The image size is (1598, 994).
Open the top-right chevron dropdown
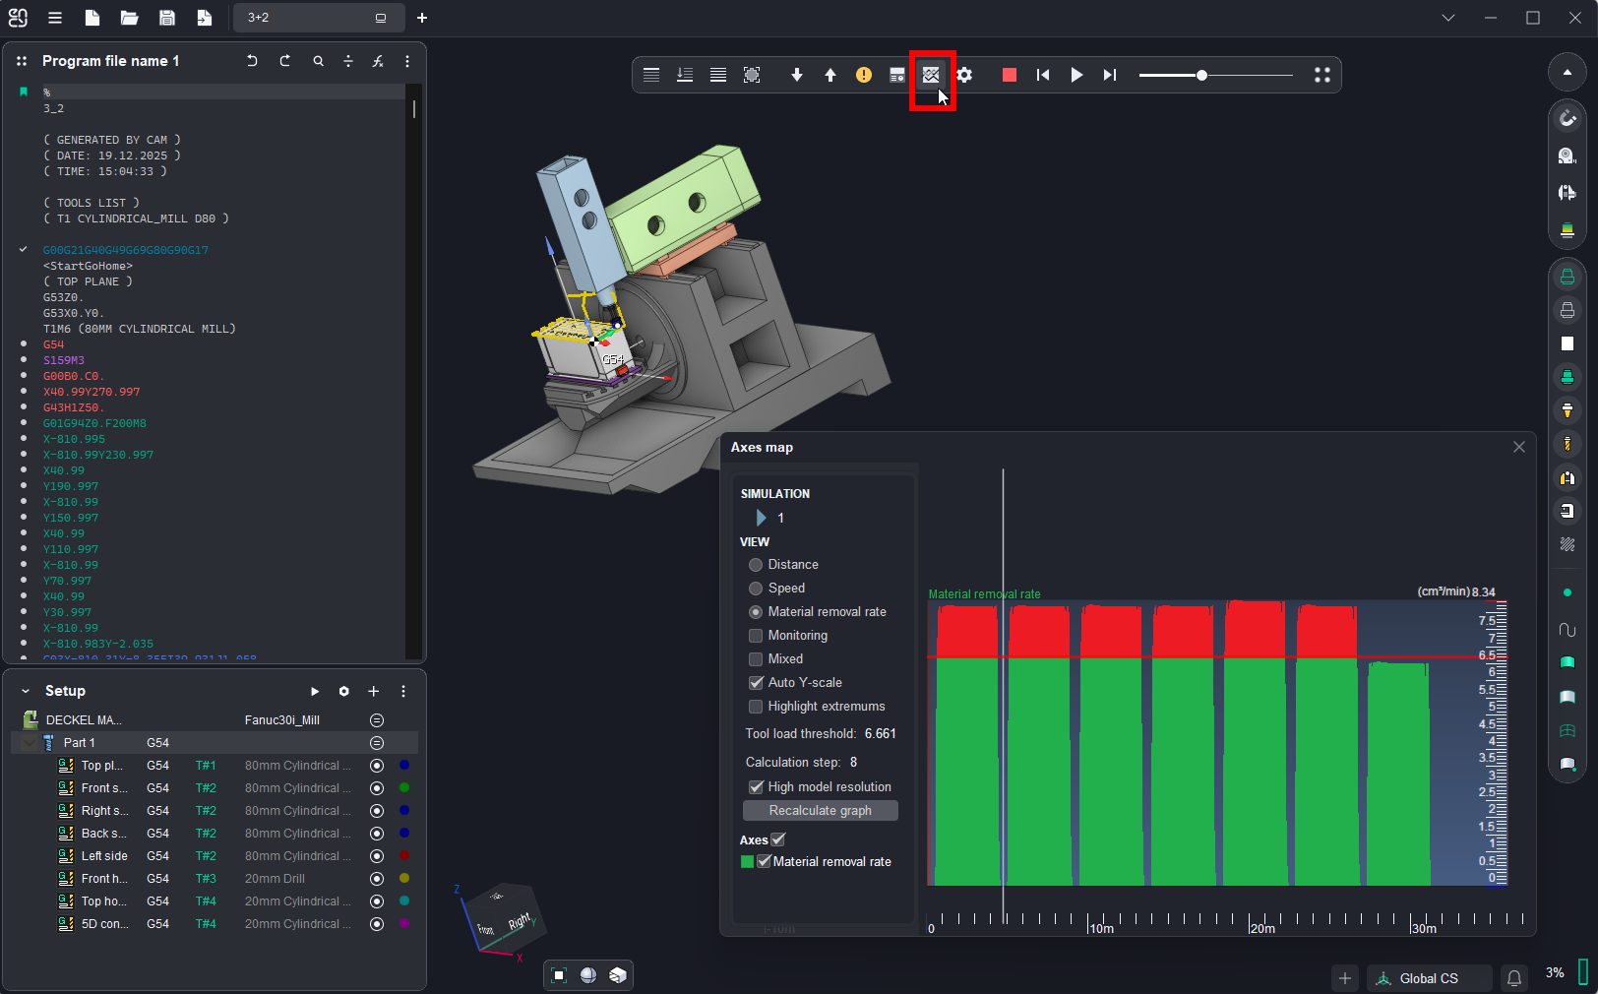coord(1447,18)
